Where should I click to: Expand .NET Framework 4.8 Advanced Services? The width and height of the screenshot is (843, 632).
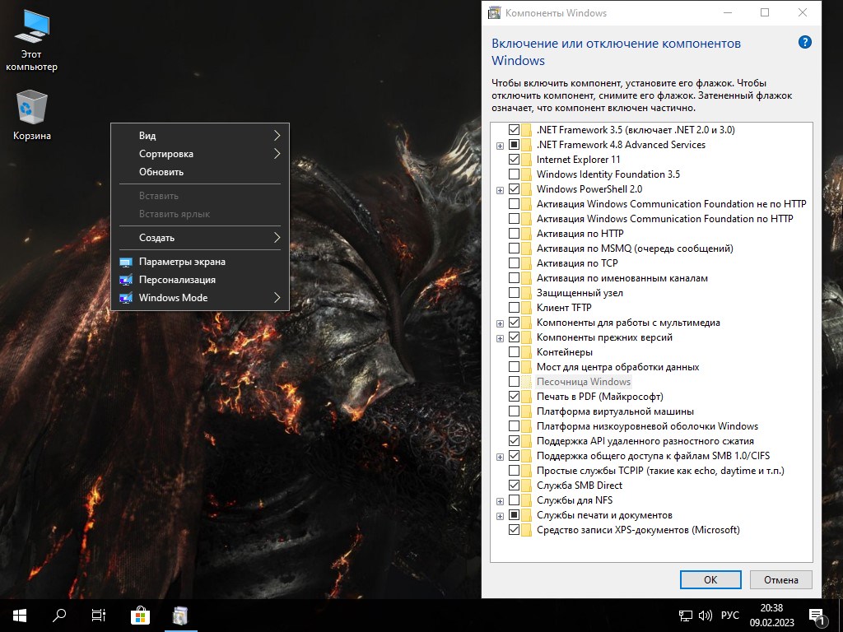click(500, 144)
